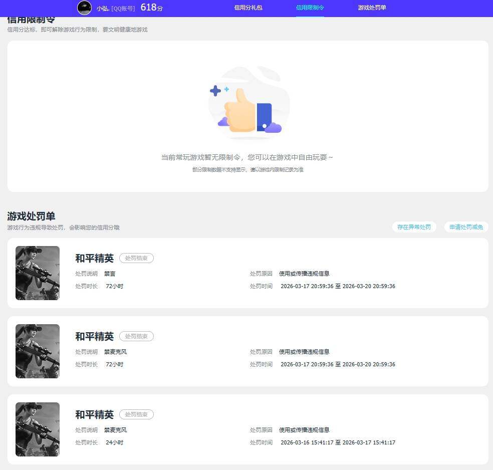Click 处罚结束 badge on the 禁言 card
This screenshot has width=493, height=470.
(x=136, y=258)
